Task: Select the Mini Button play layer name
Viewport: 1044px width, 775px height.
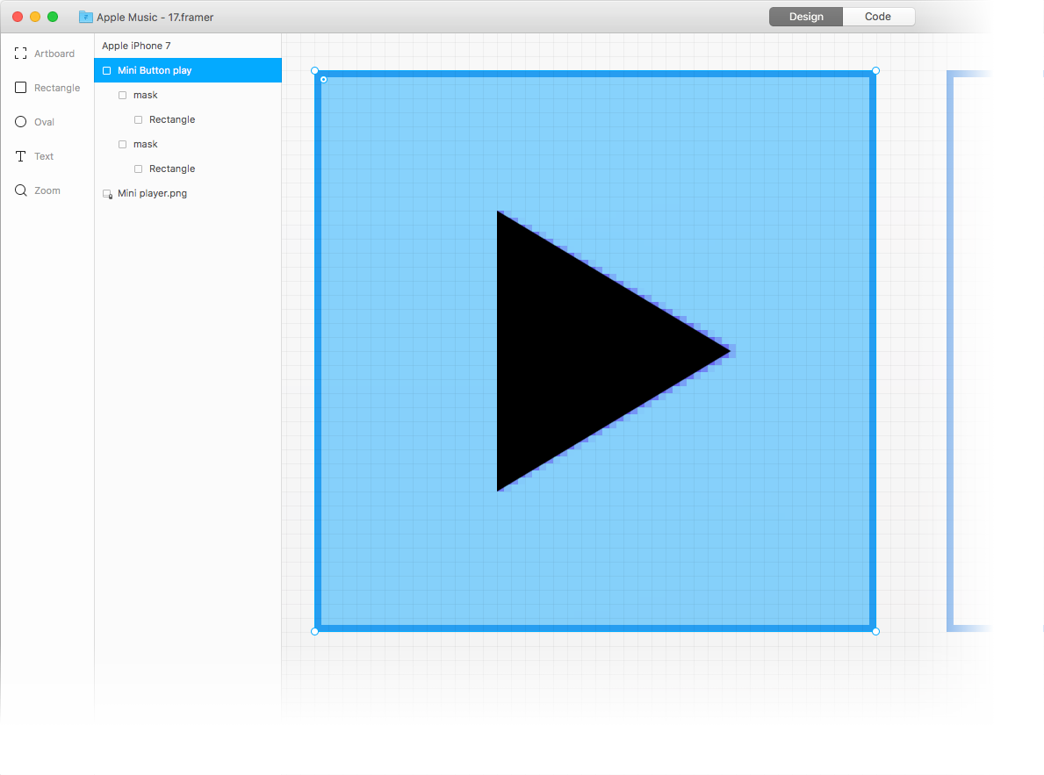Action: click(155, 70)
